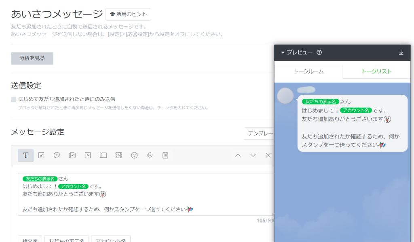The height and width of the screenshot is (242, 414).
Task: Click the 分析を見る analysis button
Action: pyautogui.click(x=32, y=58)
